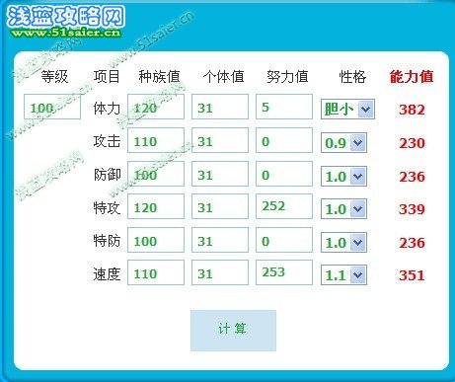Edit the 攻击 努力值 field showing 0
This screenshot has width=455, height=382.
coord(284,140)
